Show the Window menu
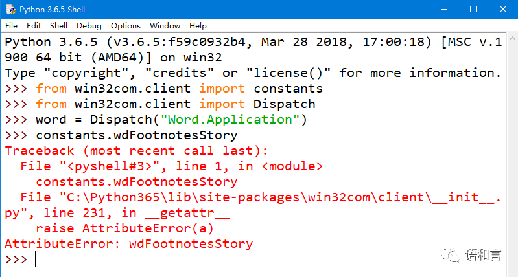 tap(165, 26)
